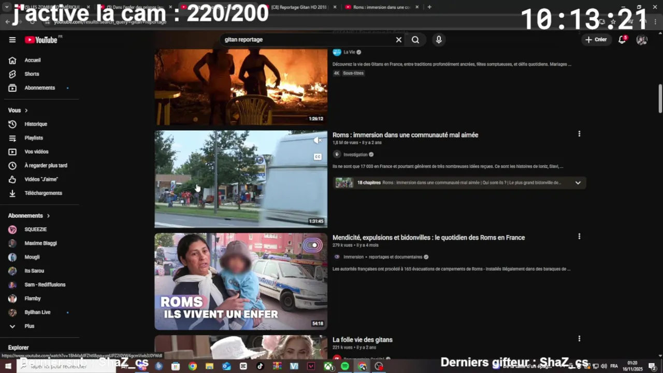Screen dimensions: 663x373
Task: Open the Immersion reportages et documentaires channel
Action: (x=383, y=257)
